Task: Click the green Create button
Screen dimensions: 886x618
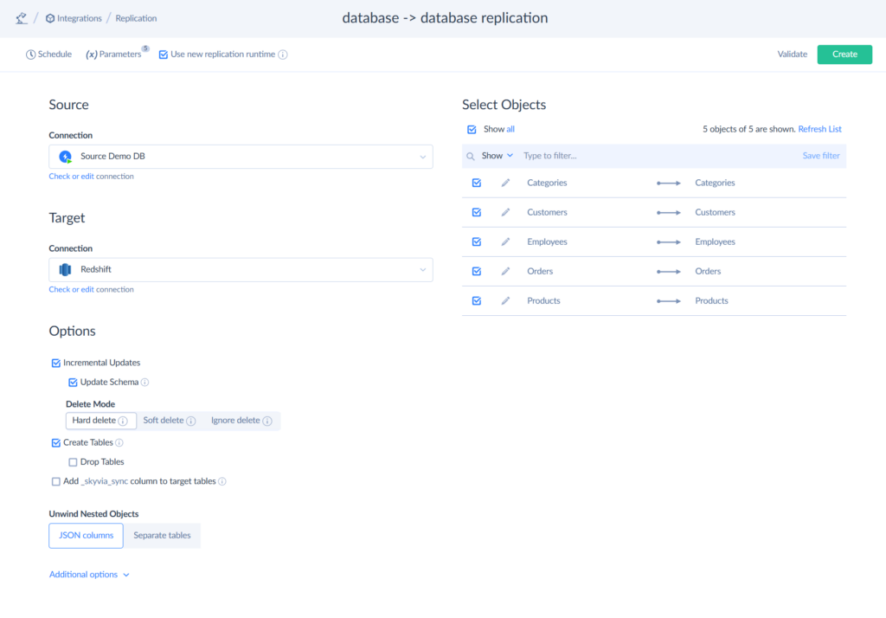Action: [844, 55]
